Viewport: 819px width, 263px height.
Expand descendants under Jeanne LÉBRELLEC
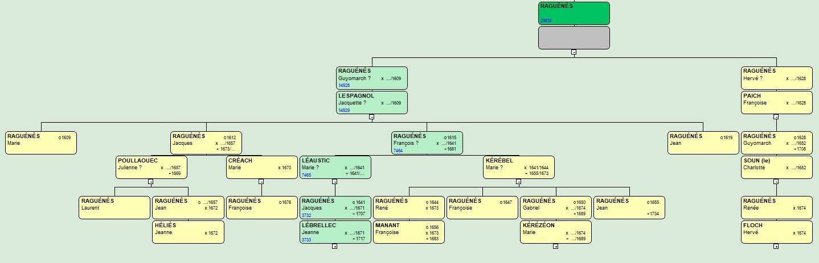click(x=334, y=246)
